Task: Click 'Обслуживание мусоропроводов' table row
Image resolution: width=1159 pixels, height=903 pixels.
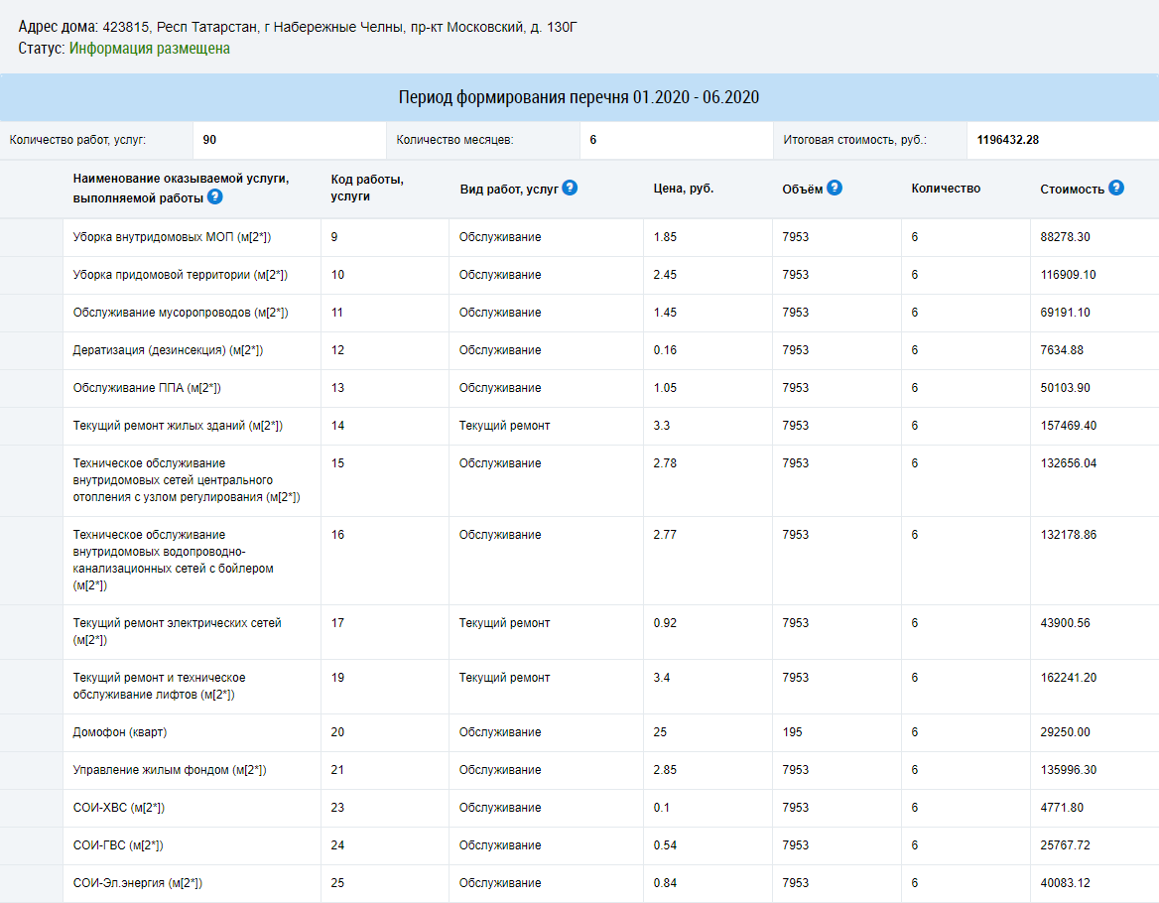Action: click(x=579, y=313)
